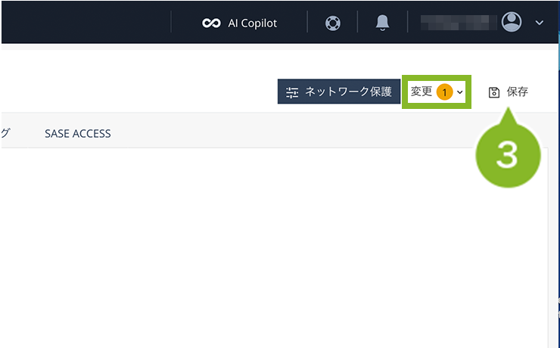
Task: Switch to the SASE ACCESS tab
Action: click(77, 133)
